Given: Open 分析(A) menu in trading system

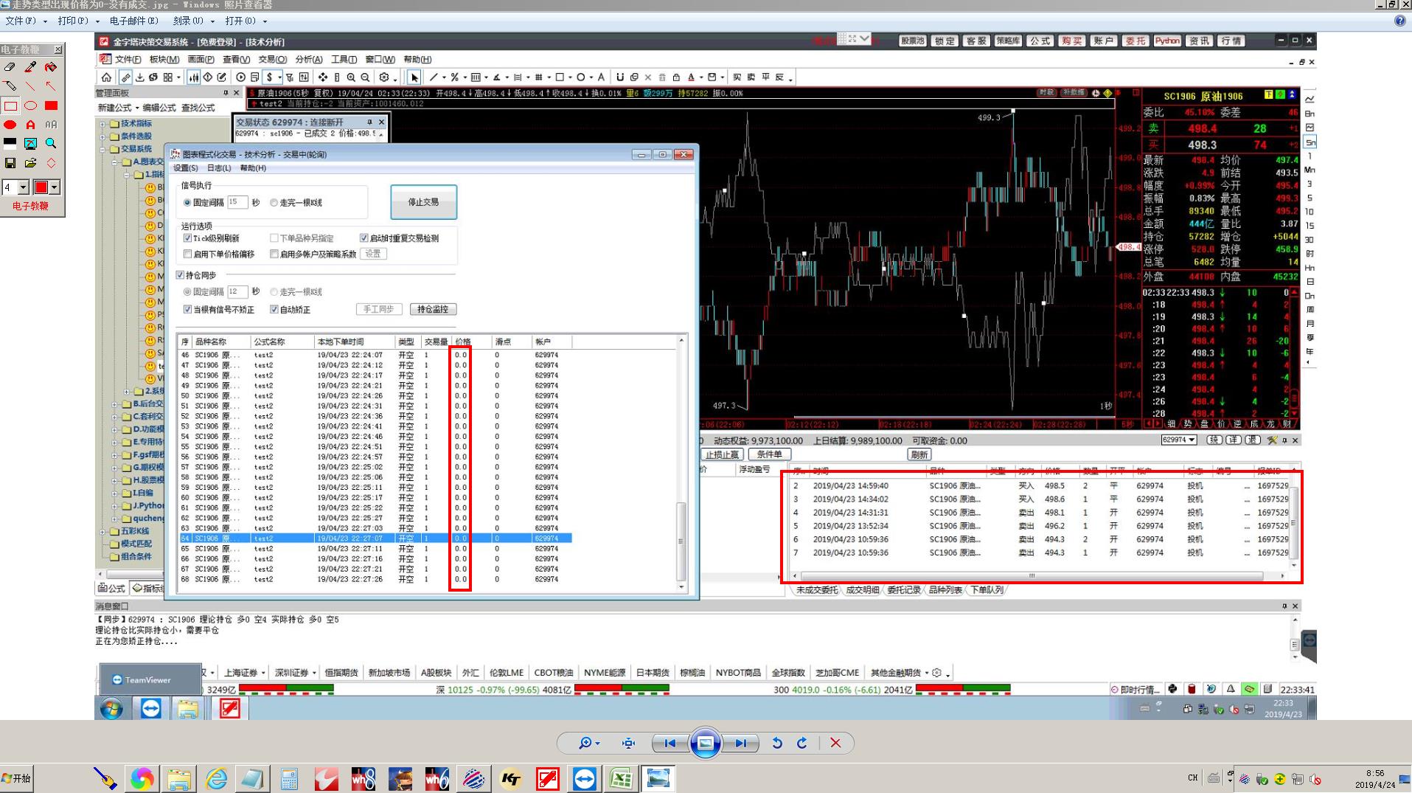Looking at the screenshot, I should coord(309,60).
